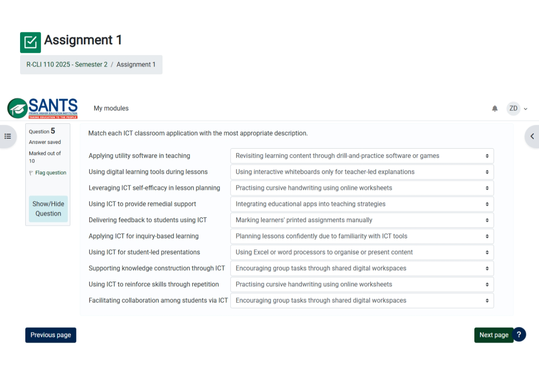Image resolution: width=539 pixels, height=368 pixels.
Task: Click the Previous page button
Action: 51,335
